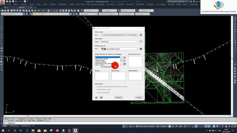Image resolution: width=237 pixels, height=133 pixels.
Task: Switch to the Début tab
Action: pyautogui.click(x=6, y=7)
